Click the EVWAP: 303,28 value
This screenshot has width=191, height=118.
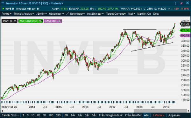[79, 9]
